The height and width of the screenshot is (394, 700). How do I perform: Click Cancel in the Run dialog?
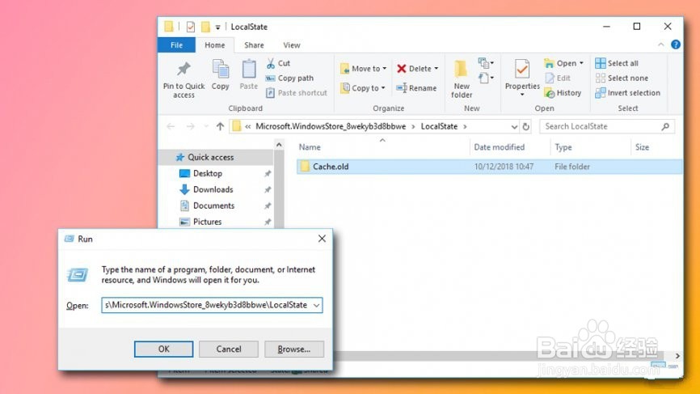[x=229, y=349]
